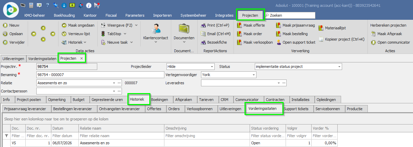413x147 pixels.
Task: Click Verwijder to delete the project
Action: point(14,42)
